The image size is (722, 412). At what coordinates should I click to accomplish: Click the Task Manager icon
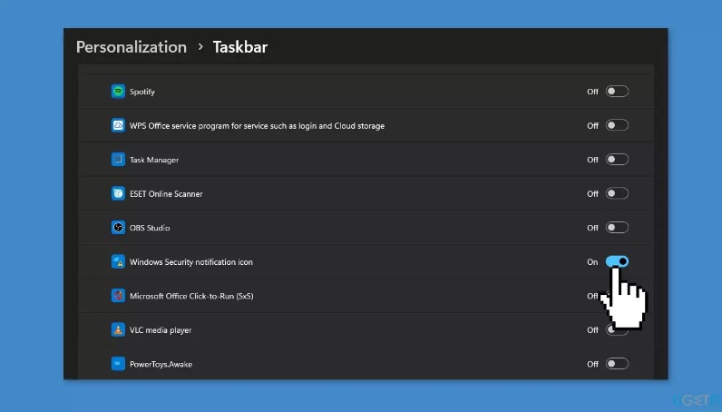click(x=118, y=160)
